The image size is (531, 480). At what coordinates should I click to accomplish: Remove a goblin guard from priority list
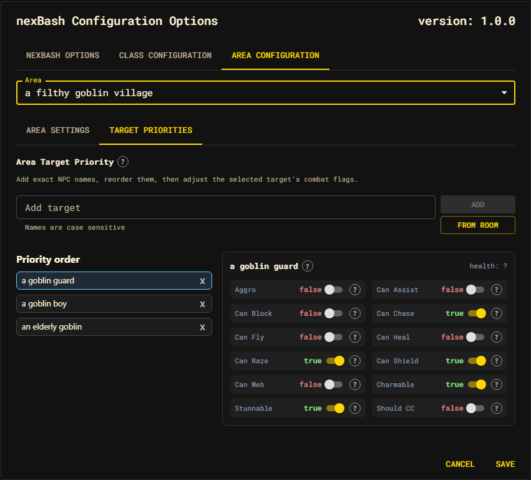[203, 281]
